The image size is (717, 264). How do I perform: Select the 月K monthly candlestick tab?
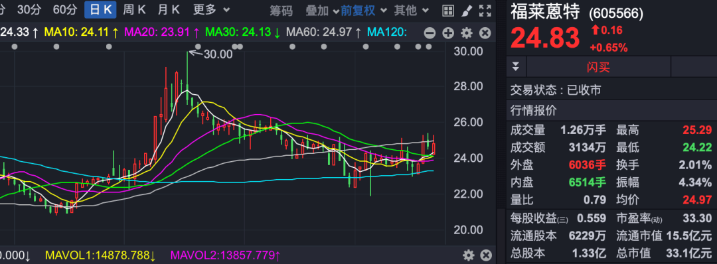point(169,9)
